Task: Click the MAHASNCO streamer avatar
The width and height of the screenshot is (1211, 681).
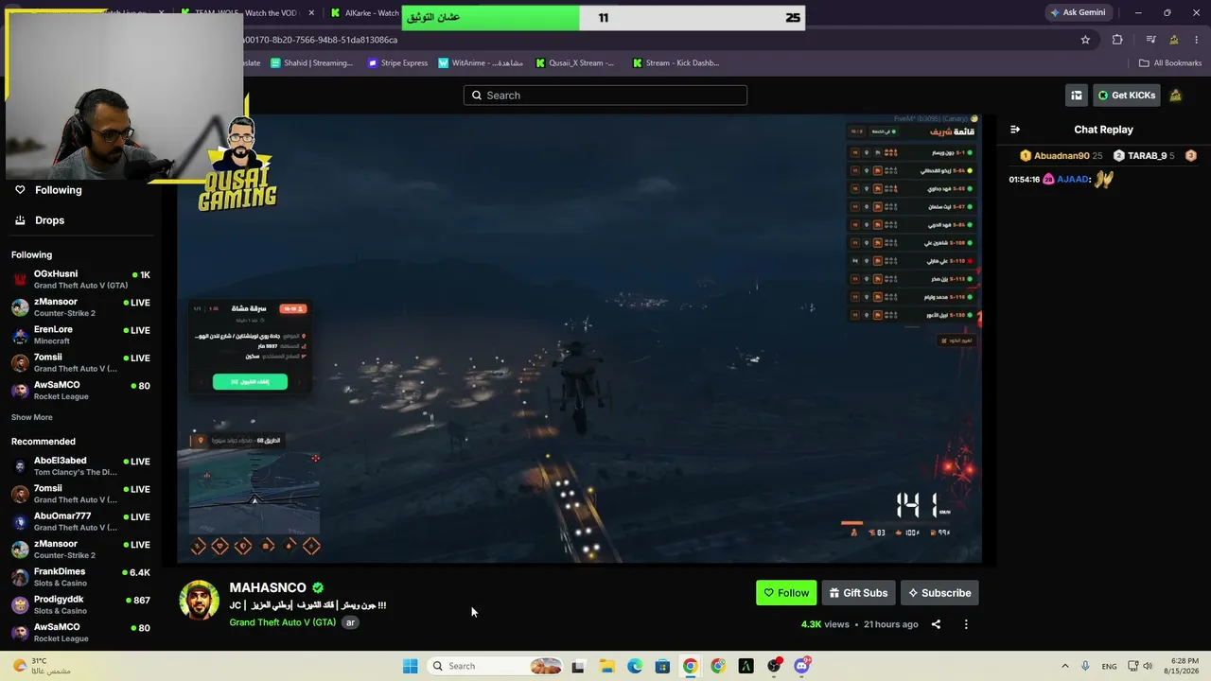Action: coord(200,601)
